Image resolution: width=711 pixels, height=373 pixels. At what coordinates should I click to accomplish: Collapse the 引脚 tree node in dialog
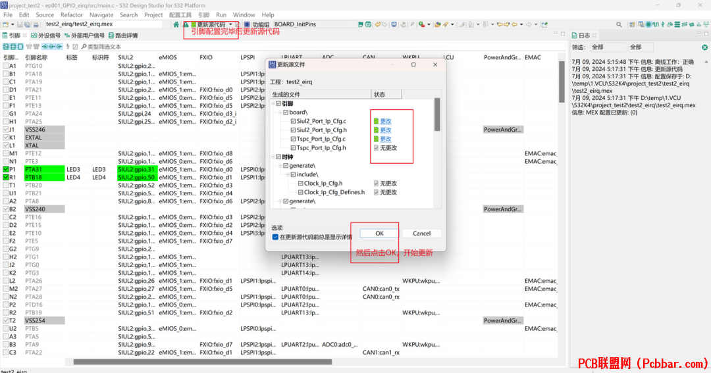273,104
